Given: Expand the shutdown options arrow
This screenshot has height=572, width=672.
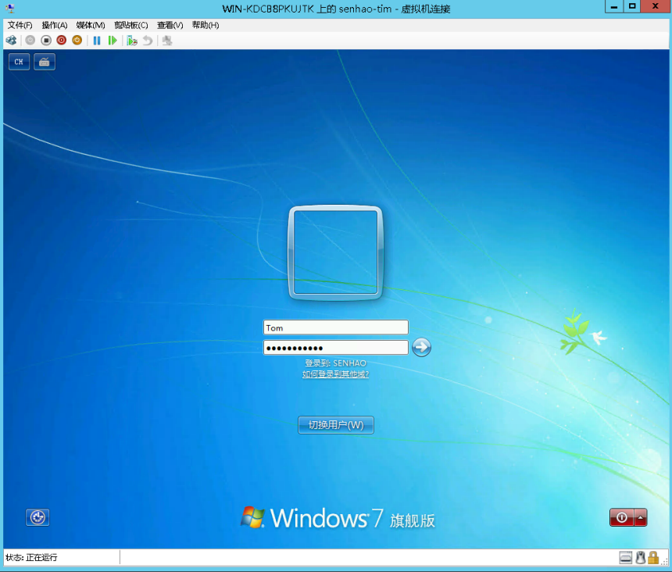Looking at the screenshot, I should pyautogui.click(x=641, y=517).
